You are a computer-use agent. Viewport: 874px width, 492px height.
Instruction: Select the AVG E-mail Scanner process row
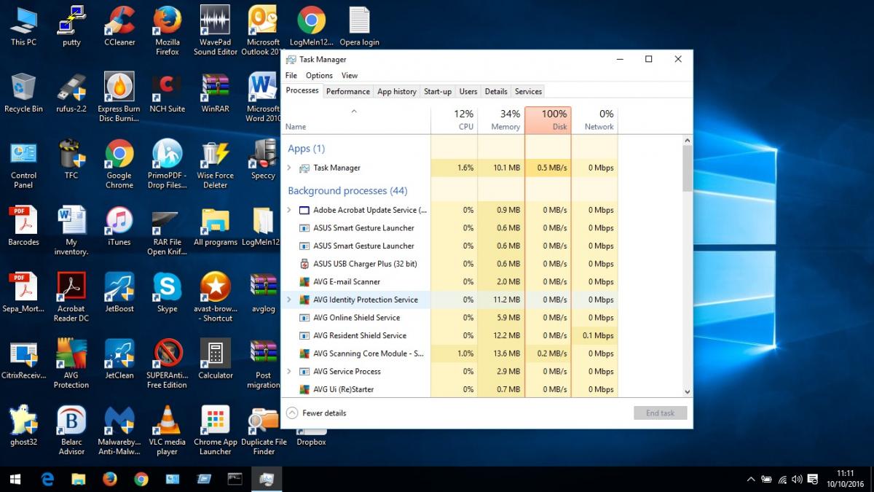pyautogui.click(x=450, y=282)
